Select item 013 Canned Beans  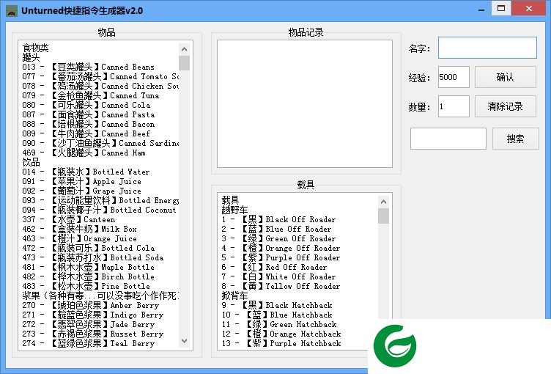[88, 67]
